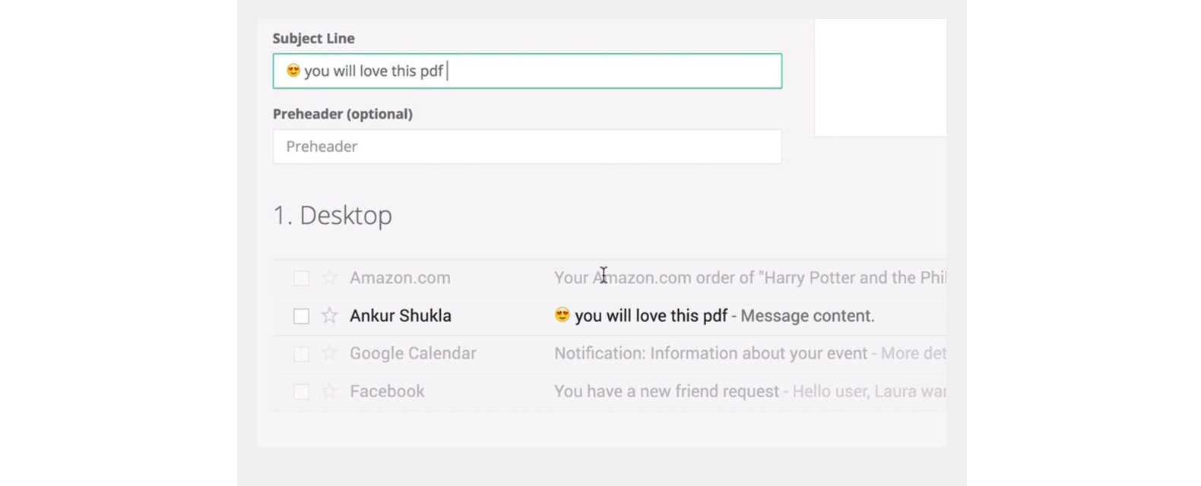Select the Ankur Shukla sender name
The image size is (1201, 486).
coord(400,316)
